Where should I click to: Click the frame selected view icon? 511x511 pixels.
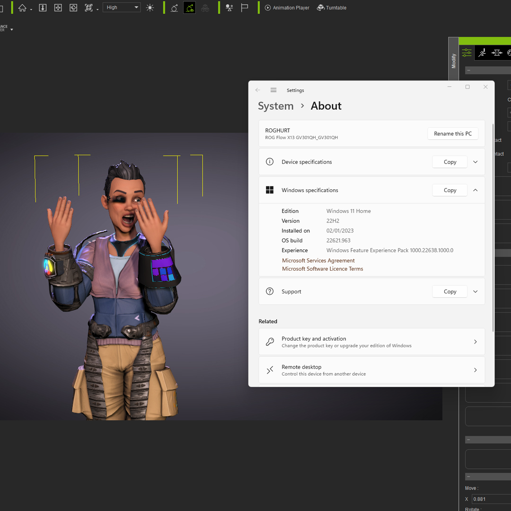88,8
